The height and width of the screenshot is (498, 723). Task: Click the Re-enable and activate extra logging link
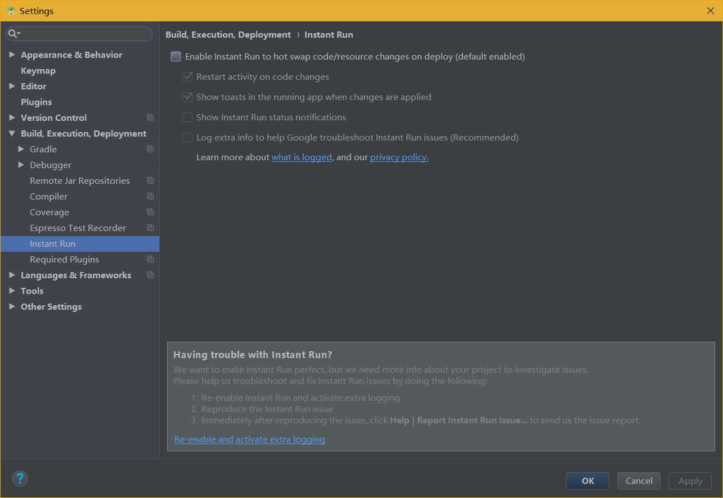click(249, 440)
